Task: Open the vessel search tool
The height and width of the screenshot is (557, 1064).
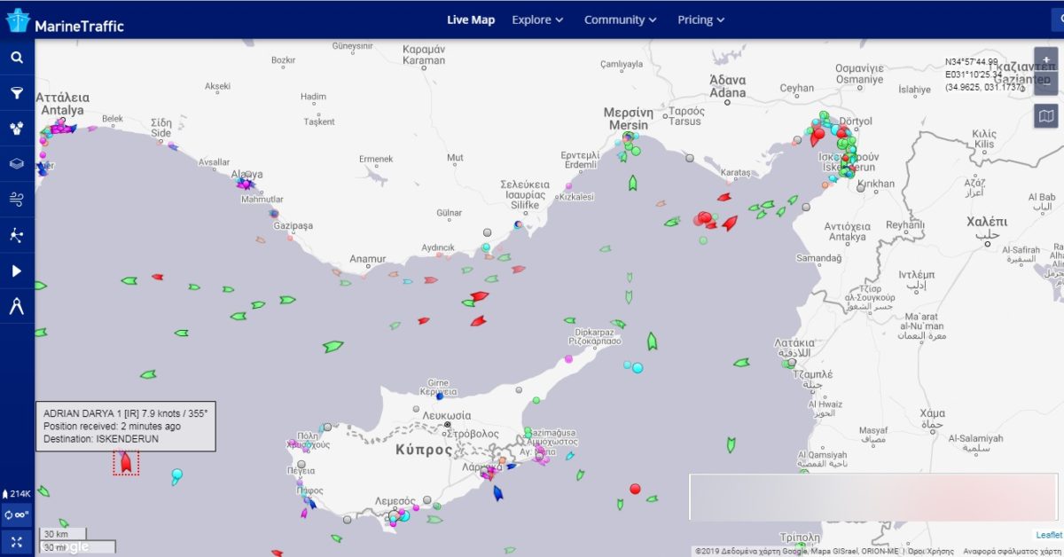Action: [17, 58]
